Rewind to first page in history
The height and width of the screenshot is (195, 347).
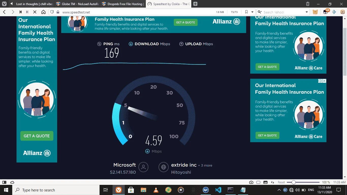(20, 12)
